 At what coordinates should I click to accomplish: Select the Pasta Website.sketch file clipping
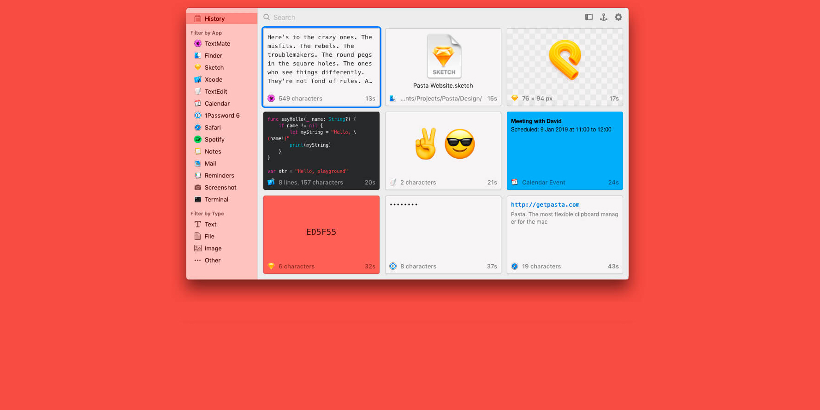click(443, 67)
